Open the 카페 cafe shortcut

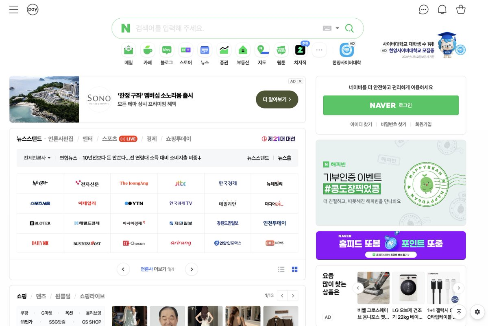(148, 54)
